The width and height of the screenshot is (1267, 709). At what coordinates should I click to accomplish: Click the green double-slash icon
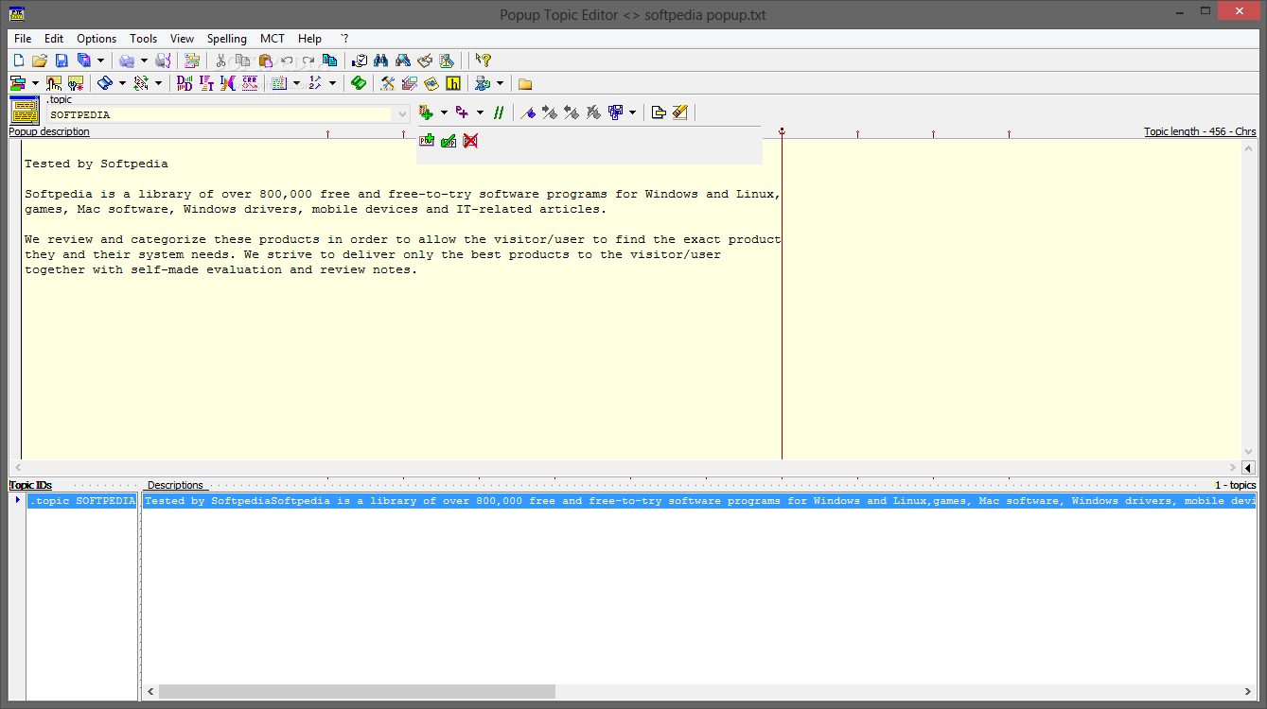pyautogui.click(x=498, y=112)
